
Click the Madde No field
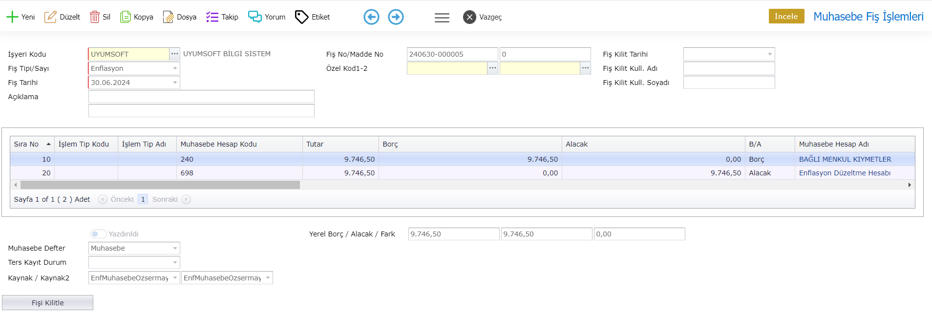click(545, 54)
